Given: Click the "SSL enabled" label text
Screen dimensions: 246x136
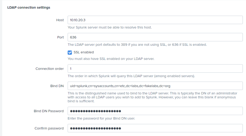Looking at the screenshot, I should [x=84, y=52].
